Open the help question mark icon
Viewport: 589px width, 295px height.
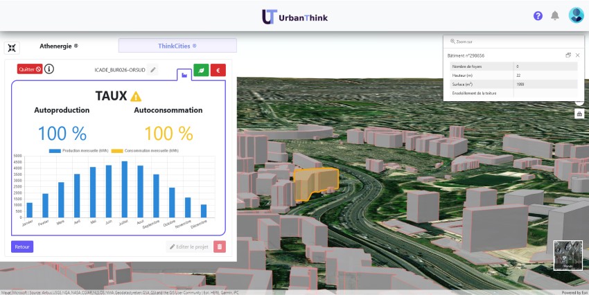tap(538, 16)
